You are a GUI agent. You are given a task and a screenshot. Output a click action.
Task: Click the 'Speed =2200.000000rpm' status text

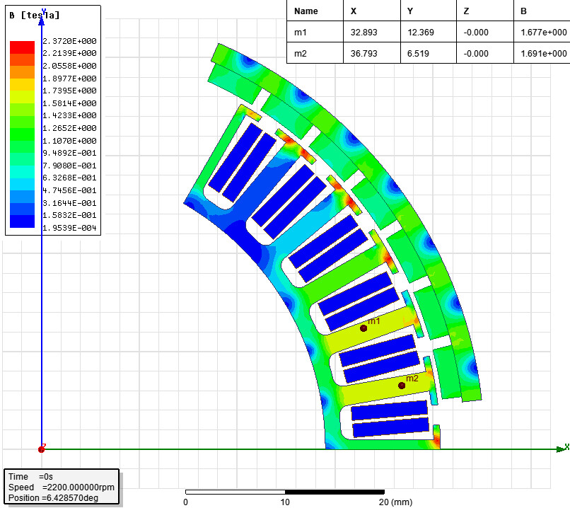click(62, 487)
